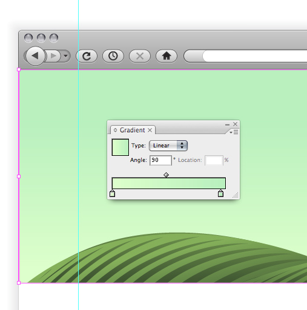307x310 pixels.
Task: Click the browser back arrow button
Action: (x=35, y=56)
